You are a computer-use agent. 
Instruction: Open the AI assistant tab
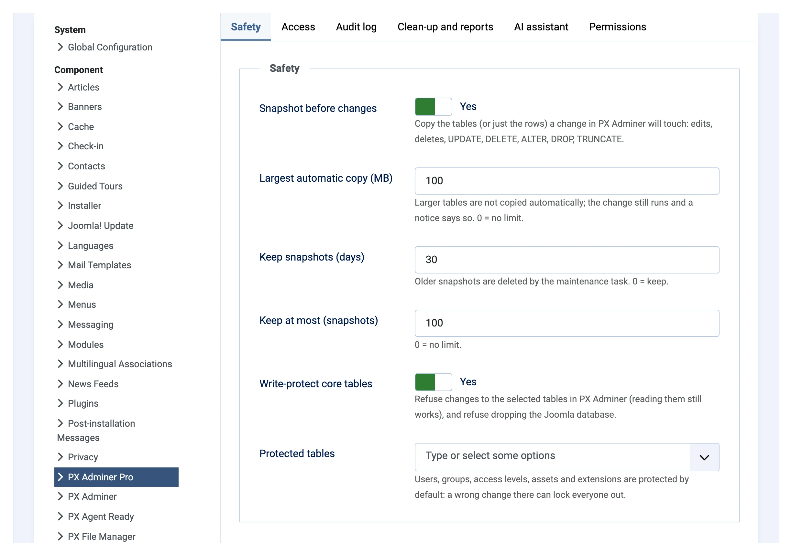(x=541, y=27)
